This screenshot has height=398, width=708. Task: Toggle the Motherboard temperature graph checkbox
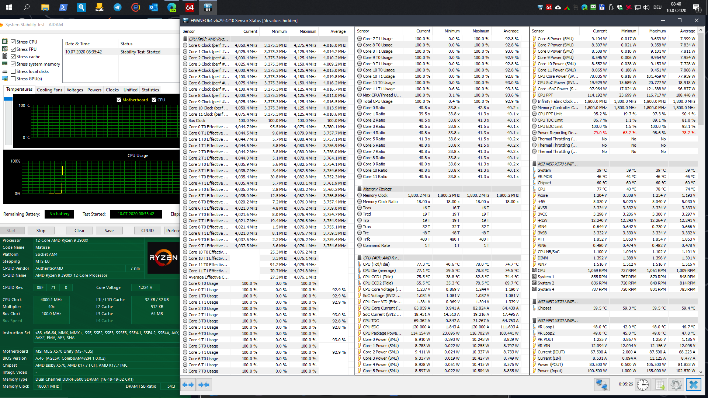pyautogui.click(x=119, y=100)
